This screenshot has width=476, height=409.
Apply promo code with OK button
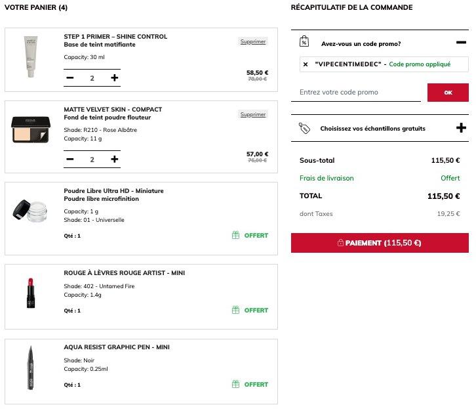coord(448,93)
